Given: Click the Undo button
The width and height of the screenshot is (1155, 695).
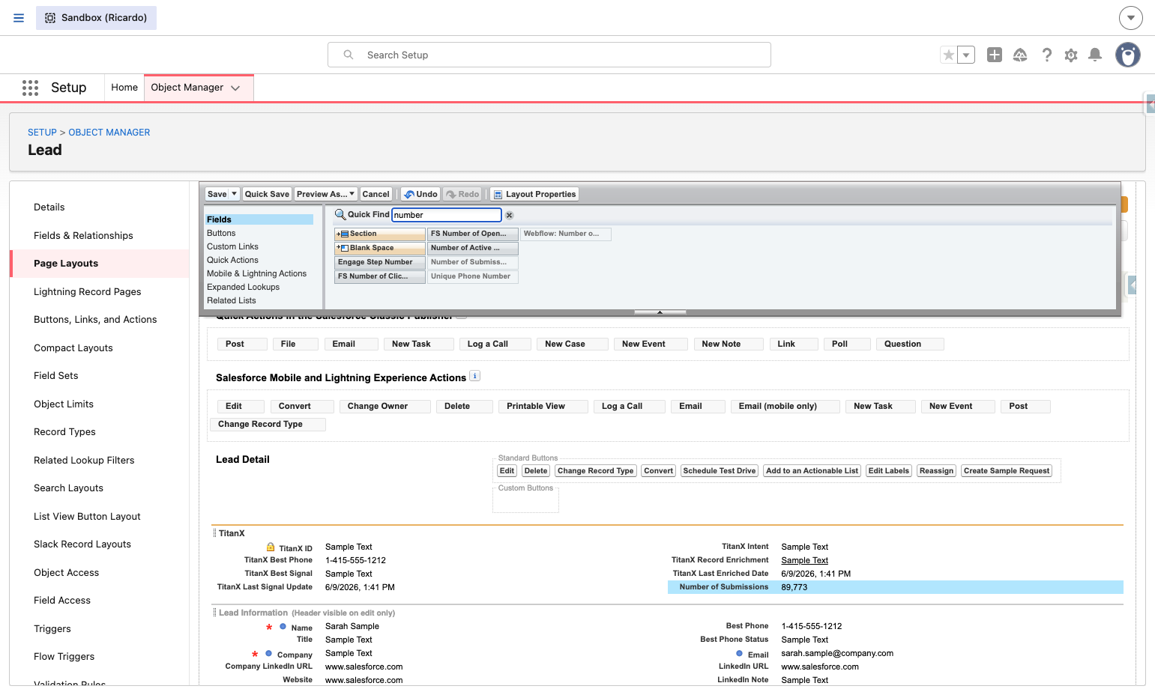Looking at the screenshot, I should (x=420, y=194).
